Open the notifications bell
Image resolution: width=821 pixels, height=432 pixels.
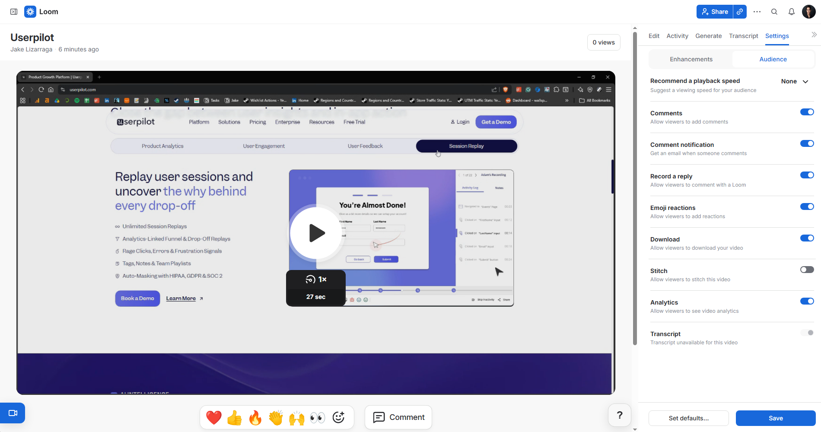coord(791,12)
